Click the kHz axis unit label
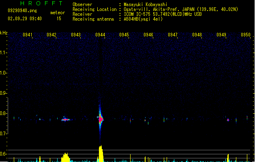 [x=4, y=33]
